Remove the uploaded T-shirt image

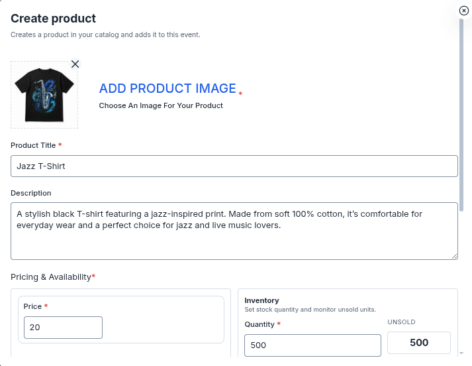coord(75,64)
